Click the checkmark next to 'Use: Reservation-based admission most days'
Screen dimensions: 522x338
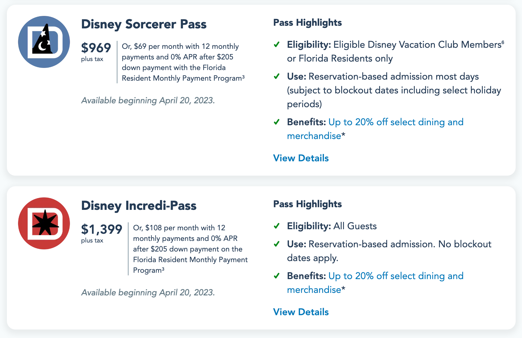coord(277,76)
